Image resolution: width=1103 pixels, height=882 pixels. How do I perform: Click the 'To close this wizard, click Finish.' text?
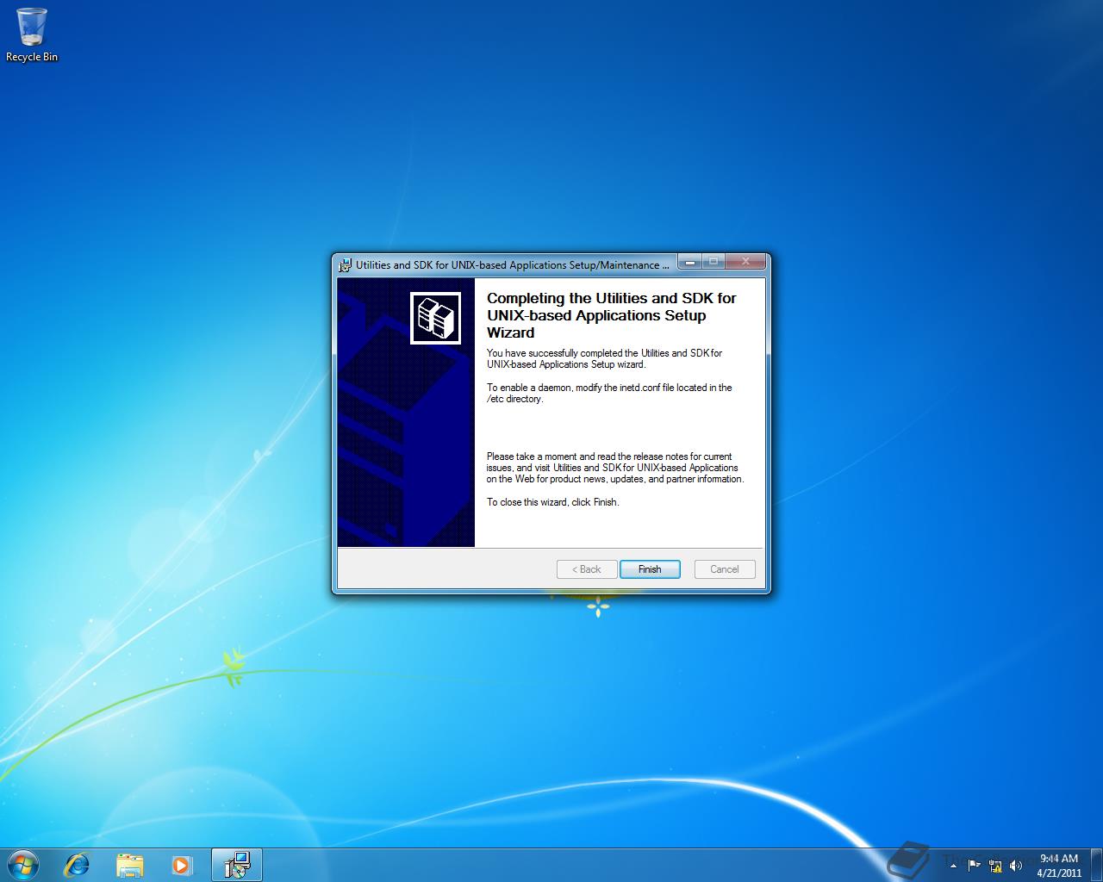tap(553, 502)
